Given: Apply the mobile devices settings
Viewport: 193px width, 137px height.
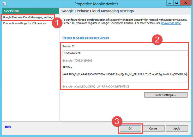Looking at the screenshot, I should tap(177, 128).
